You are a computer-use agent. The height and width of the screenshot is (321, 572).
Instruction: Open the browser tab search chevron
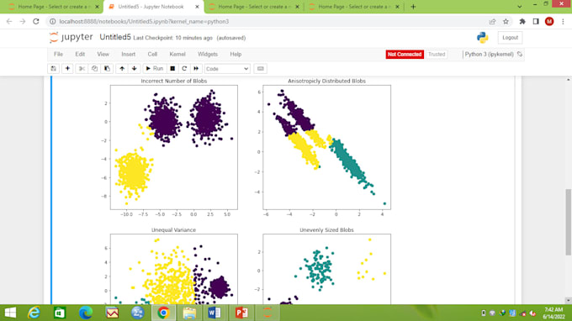(520, 7)
